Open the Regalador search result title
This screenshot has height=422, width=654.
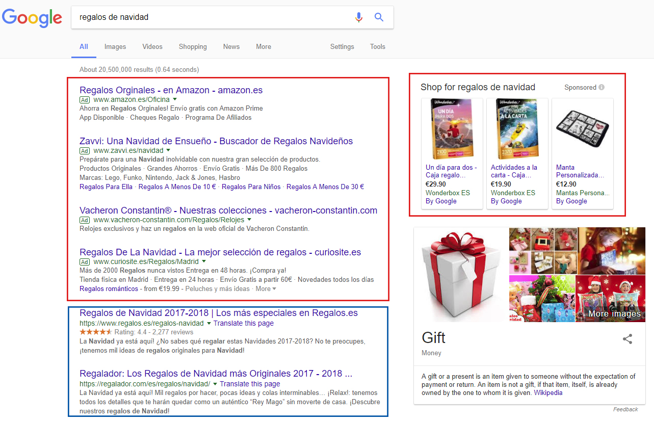(216, 374)
